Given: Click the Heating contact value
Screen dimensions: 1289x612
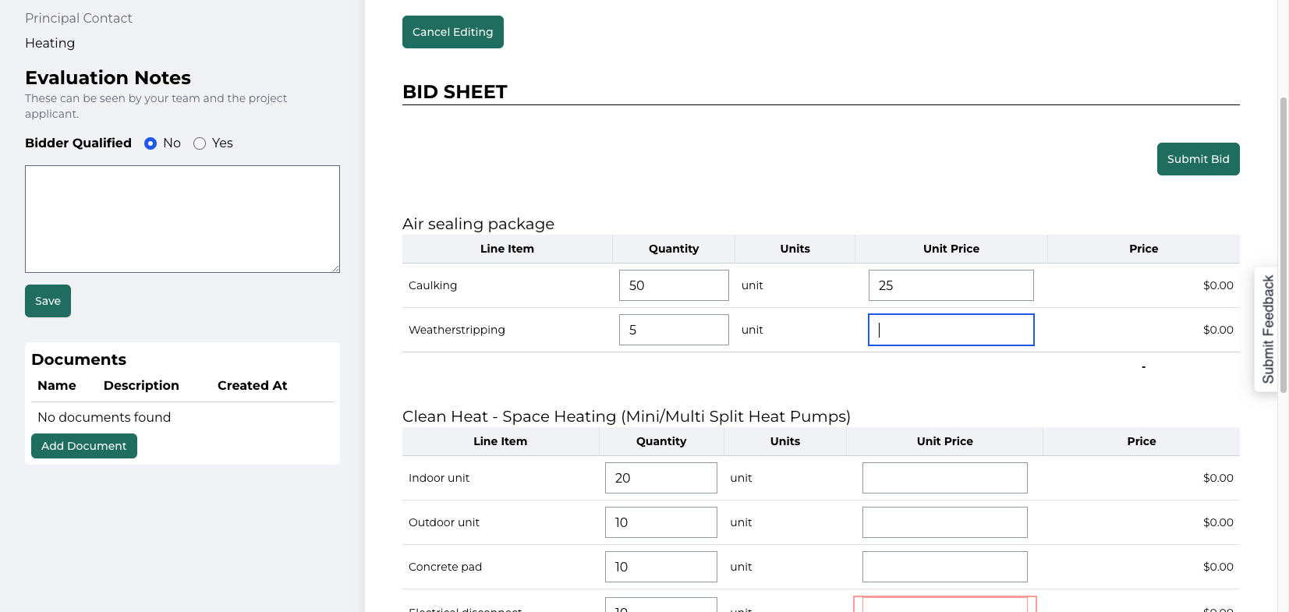Looking at the screenshot, I should tap(50, 44).
